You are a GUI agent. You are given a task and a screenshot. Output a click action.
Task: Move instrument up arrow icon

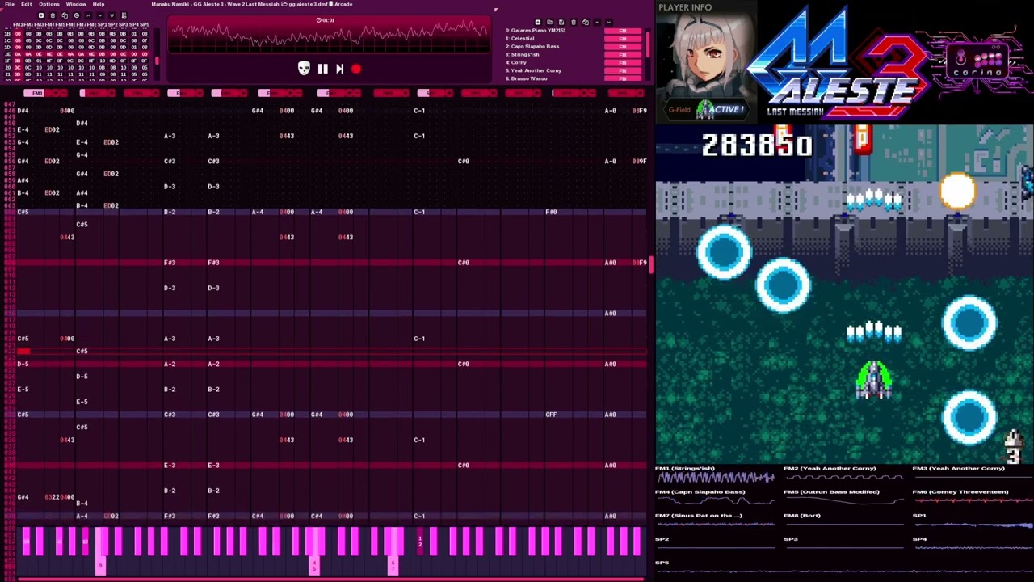click(597, 22)
